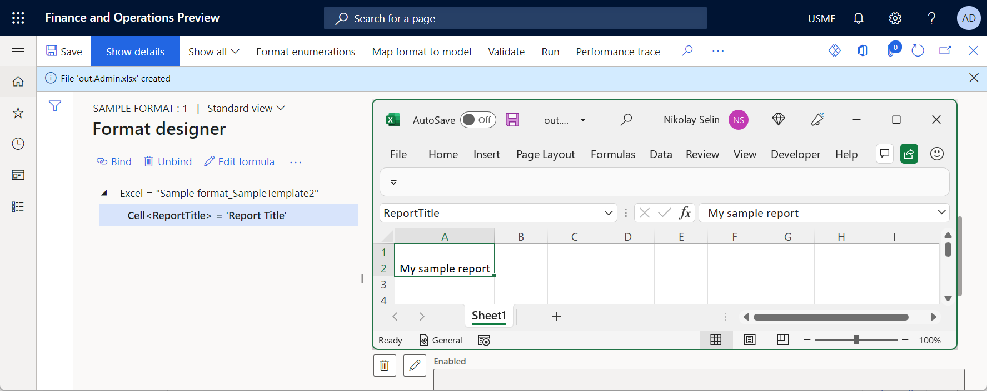Click Validate button
This screenshot has width=987, height=391.
pos(506,52)
